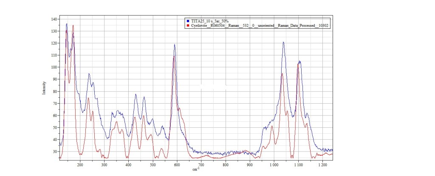Click the 200 tick on the wavenumber axis
This screenshot has height=176, width=435.
80,165
